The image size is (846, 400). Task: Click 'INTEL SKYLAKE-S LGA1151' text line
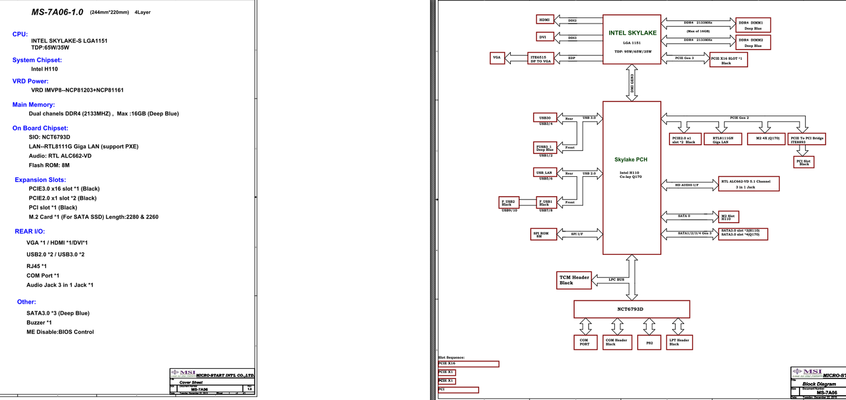click(69, 41)
